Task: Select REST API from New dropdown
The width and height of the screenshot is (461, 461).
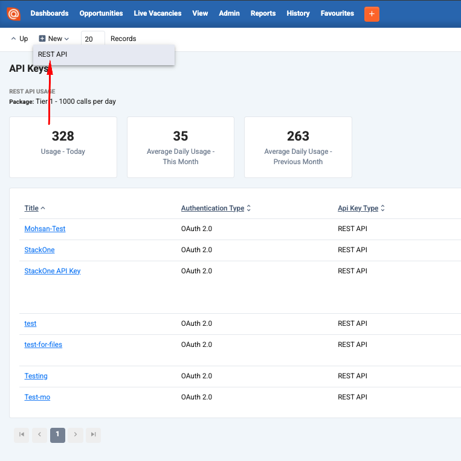Action: click(x=104, y=54)
